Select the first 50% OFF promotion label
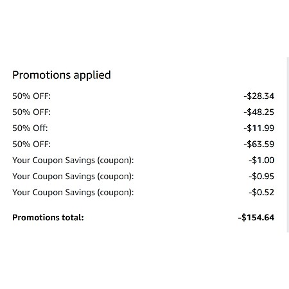289x289 pixels. (x=31, y=96)
